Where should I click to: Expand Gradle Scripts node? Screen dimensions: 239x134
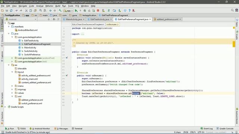(x=5, y=107)
